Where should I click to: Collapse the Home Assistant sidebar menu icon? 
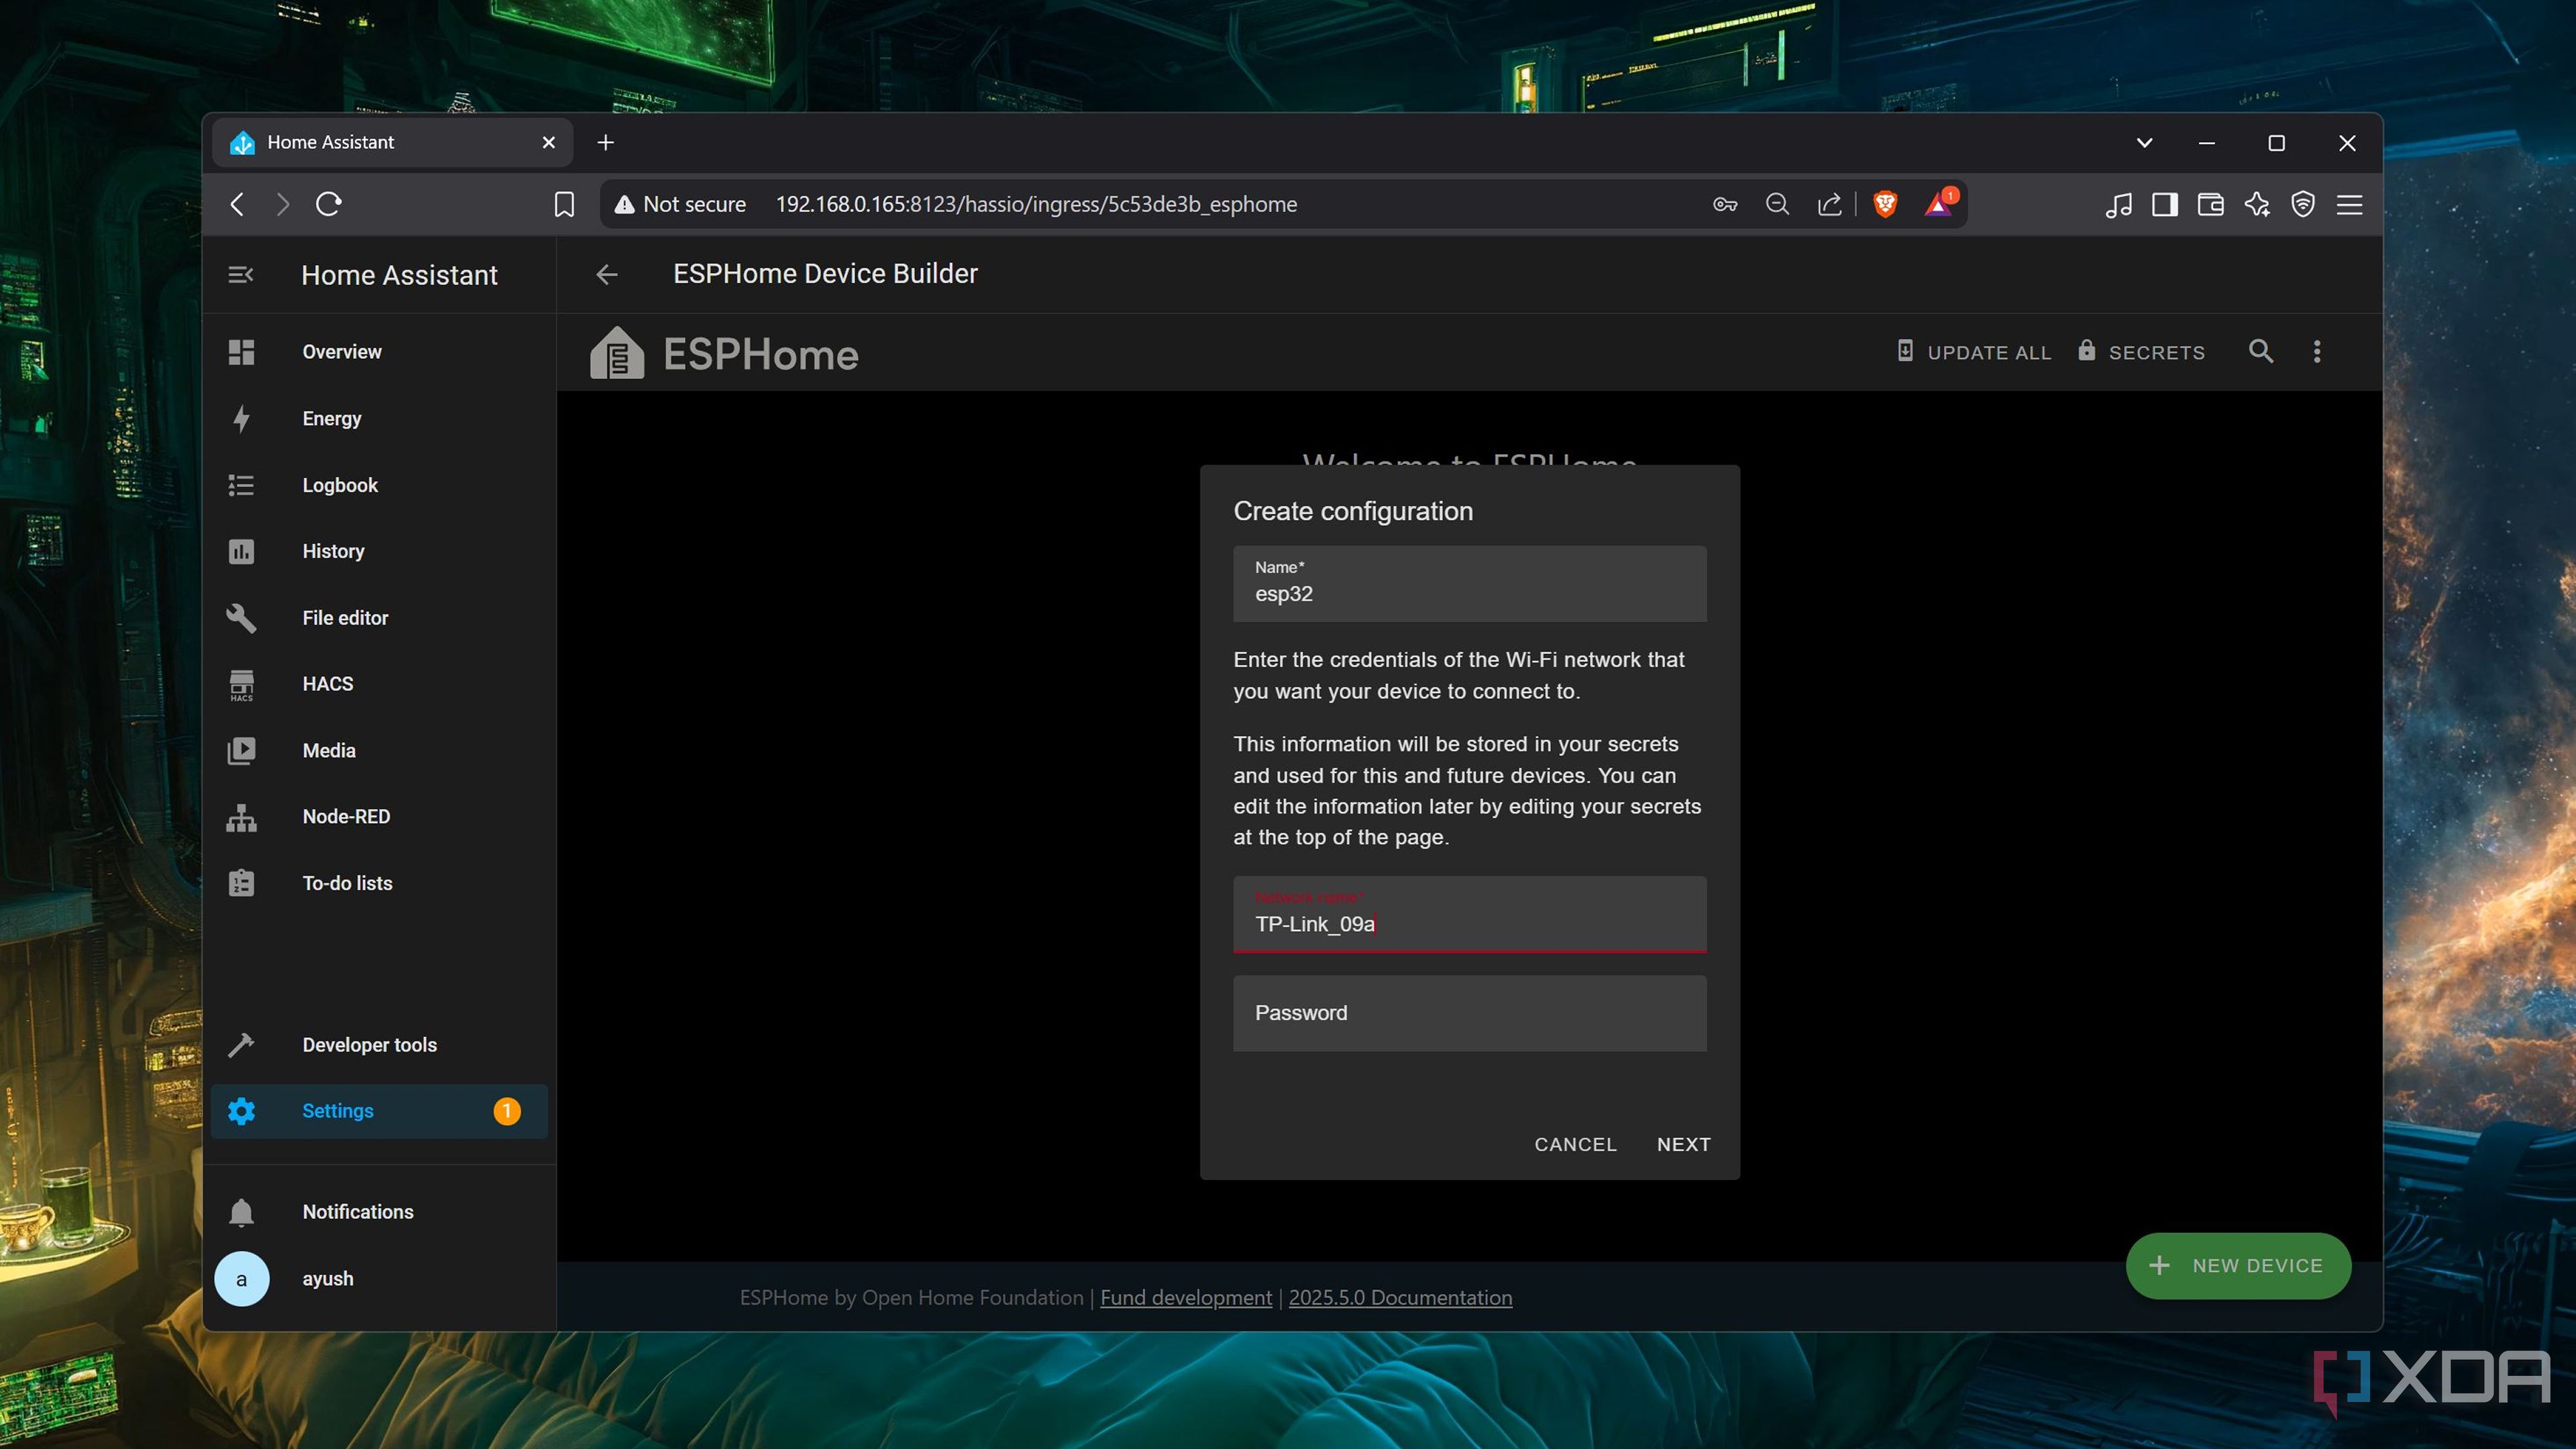pyautogui.click(x=240, y=275)
